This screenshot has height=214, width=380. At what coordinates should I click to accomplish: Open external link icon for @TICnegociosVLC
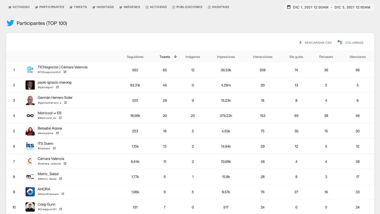65,72
